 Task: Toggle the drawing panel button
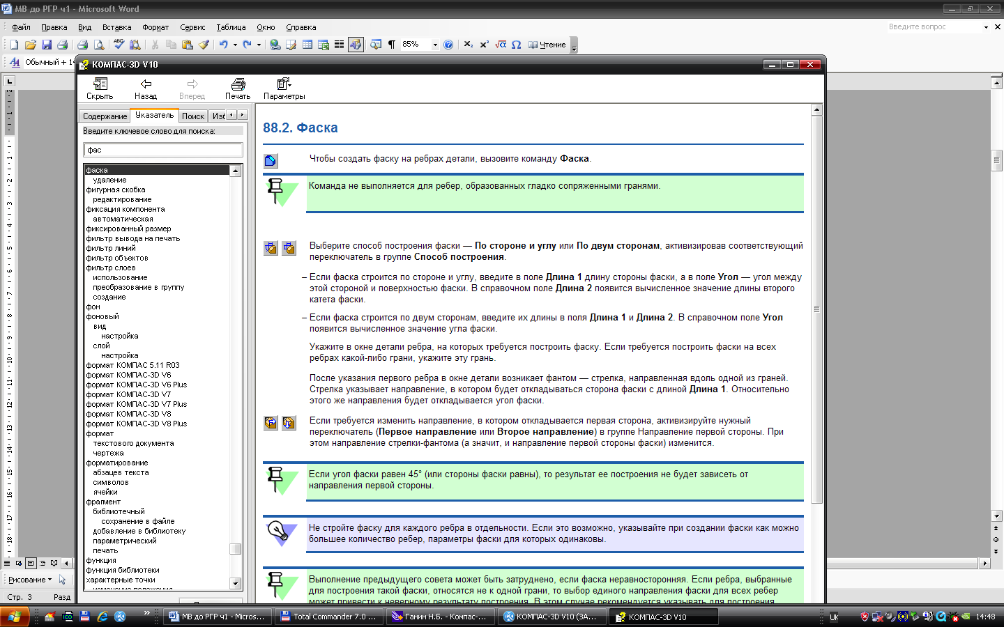coord(356,45)
